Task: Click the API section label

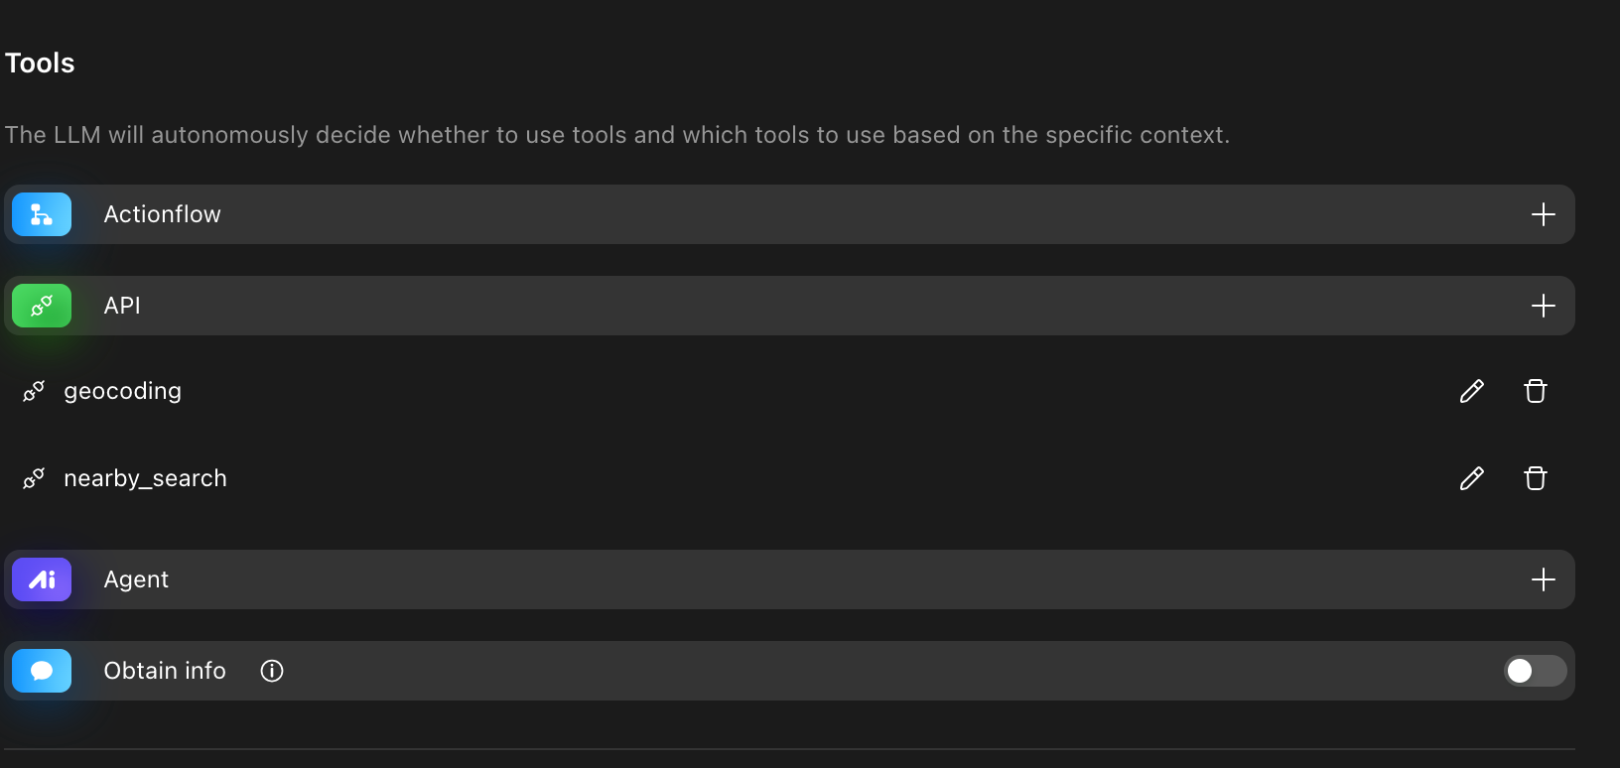Action: click(122, 306)
